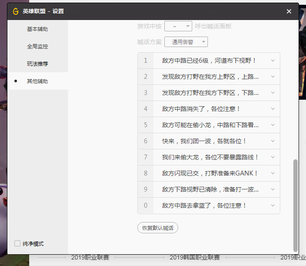306x266 pixels.
Task: Select message row 2 发现敌方打野在我方上野区
Action: 210,77
